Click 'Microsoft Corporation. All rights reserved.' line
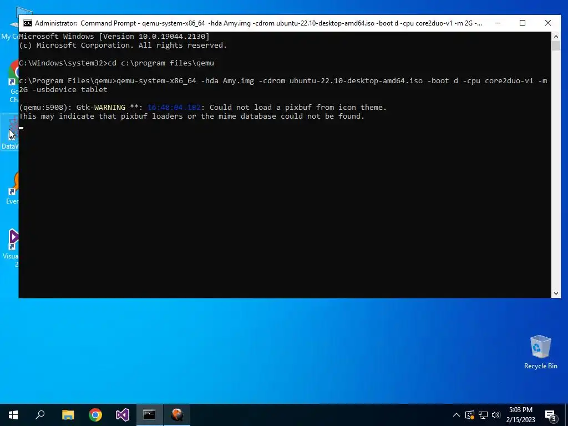 click(123, 45)
